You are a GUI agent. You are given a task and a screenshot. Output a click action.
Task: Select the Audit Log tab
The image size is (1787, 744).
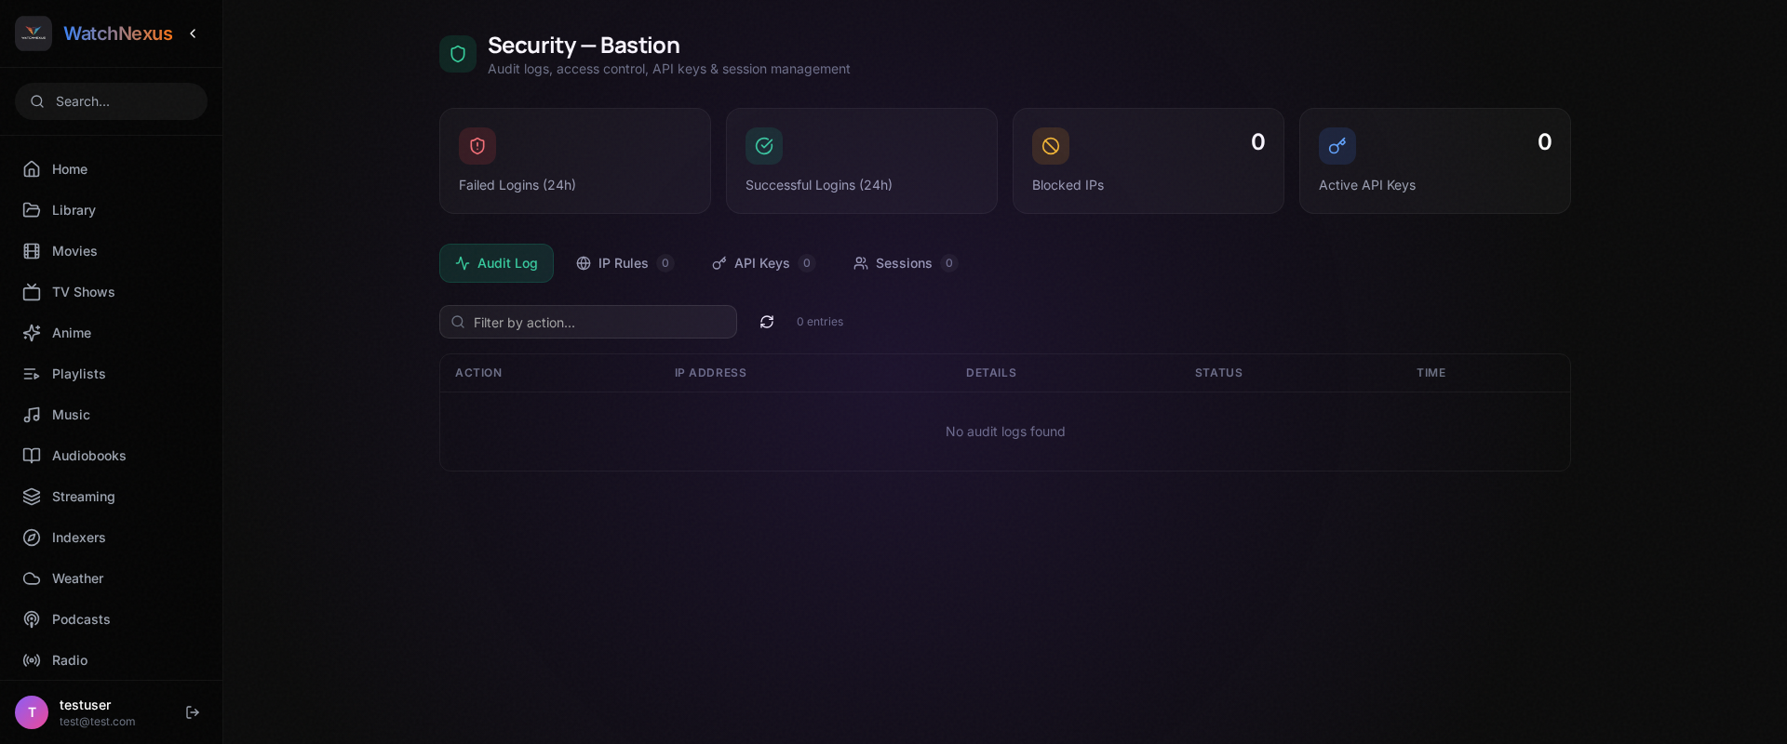pos(496,263)
